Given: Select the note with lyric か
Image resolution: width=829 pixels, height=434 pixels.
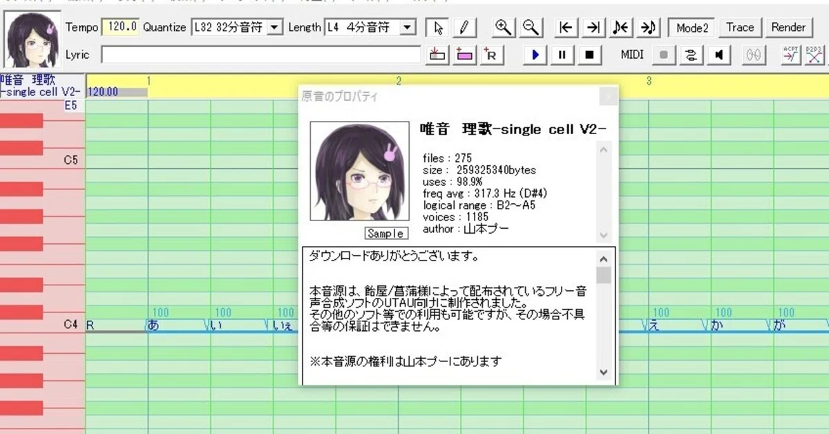Looking at the screenshot, I should point(741,326).
